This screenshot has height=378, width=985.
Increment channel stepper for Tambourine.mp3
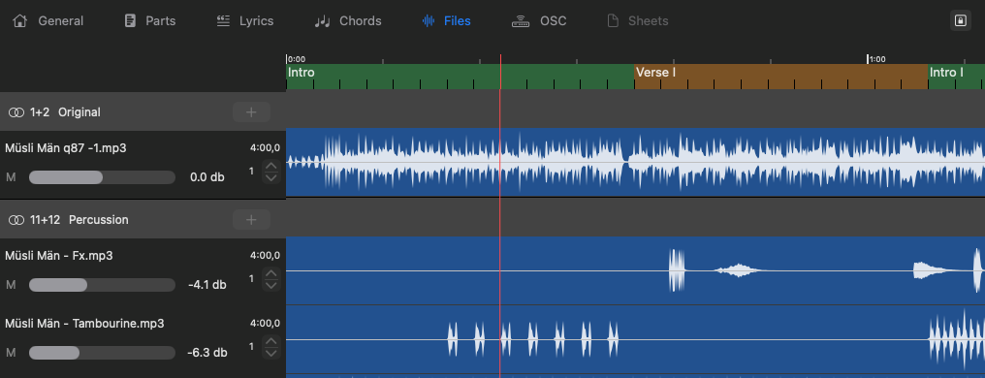point(270,341)
